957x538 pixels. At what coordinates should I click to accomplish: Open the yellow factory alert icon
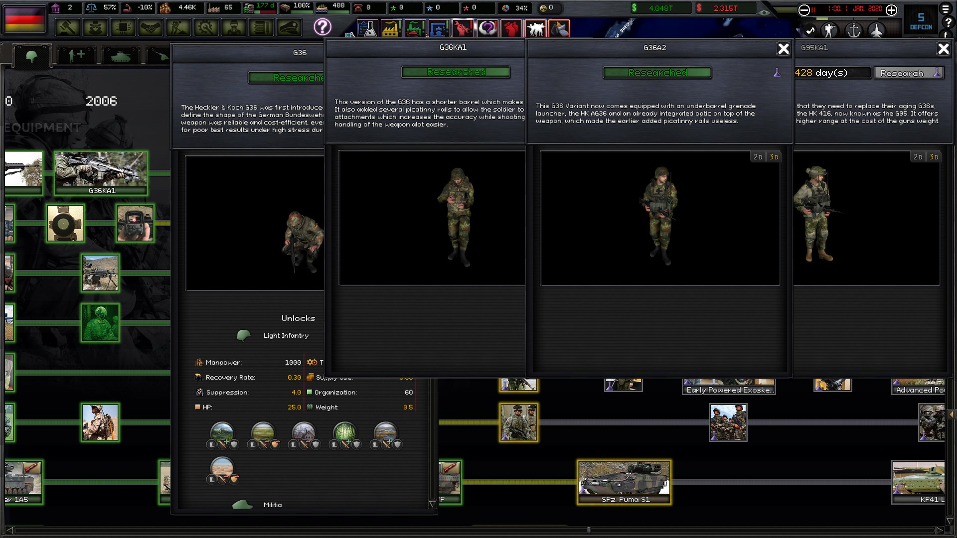click(391, 29)
